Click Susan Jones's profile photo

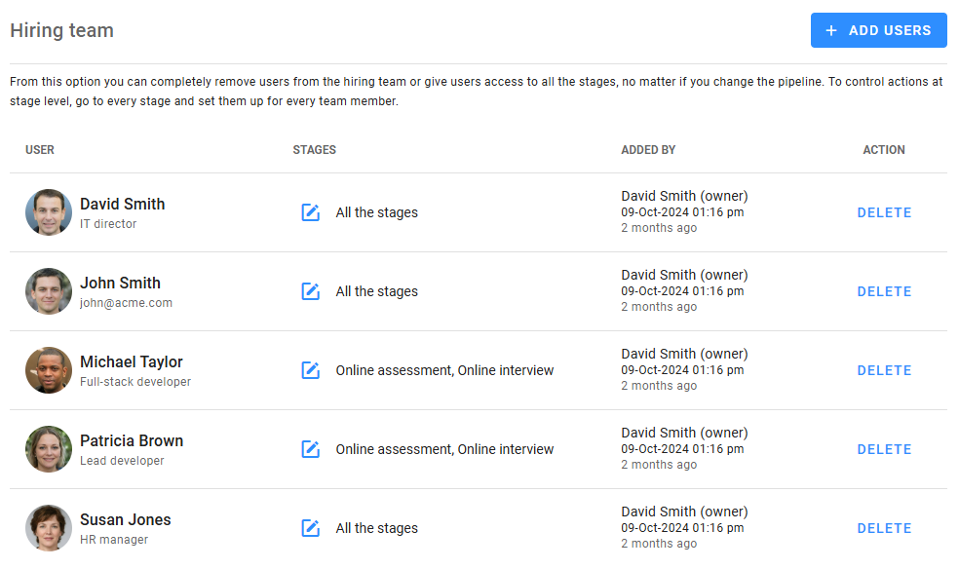coord(49,528)
